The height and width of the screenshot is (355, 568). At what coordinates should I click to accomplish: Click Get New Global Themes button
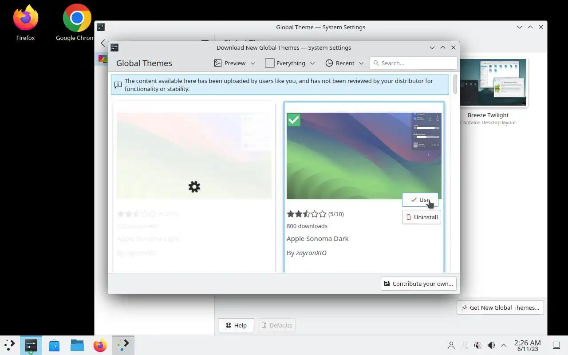point(500,308)
